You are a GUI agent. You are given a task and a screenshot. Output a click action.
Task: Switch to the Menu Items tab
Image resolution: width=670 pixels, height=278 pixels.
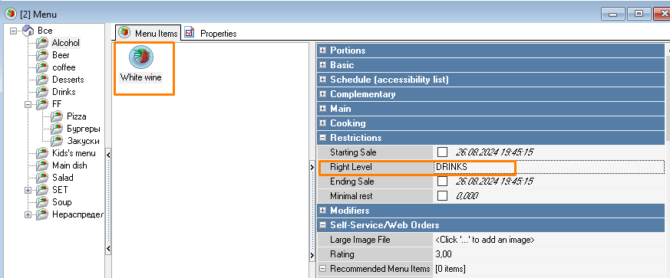[148, 32]
